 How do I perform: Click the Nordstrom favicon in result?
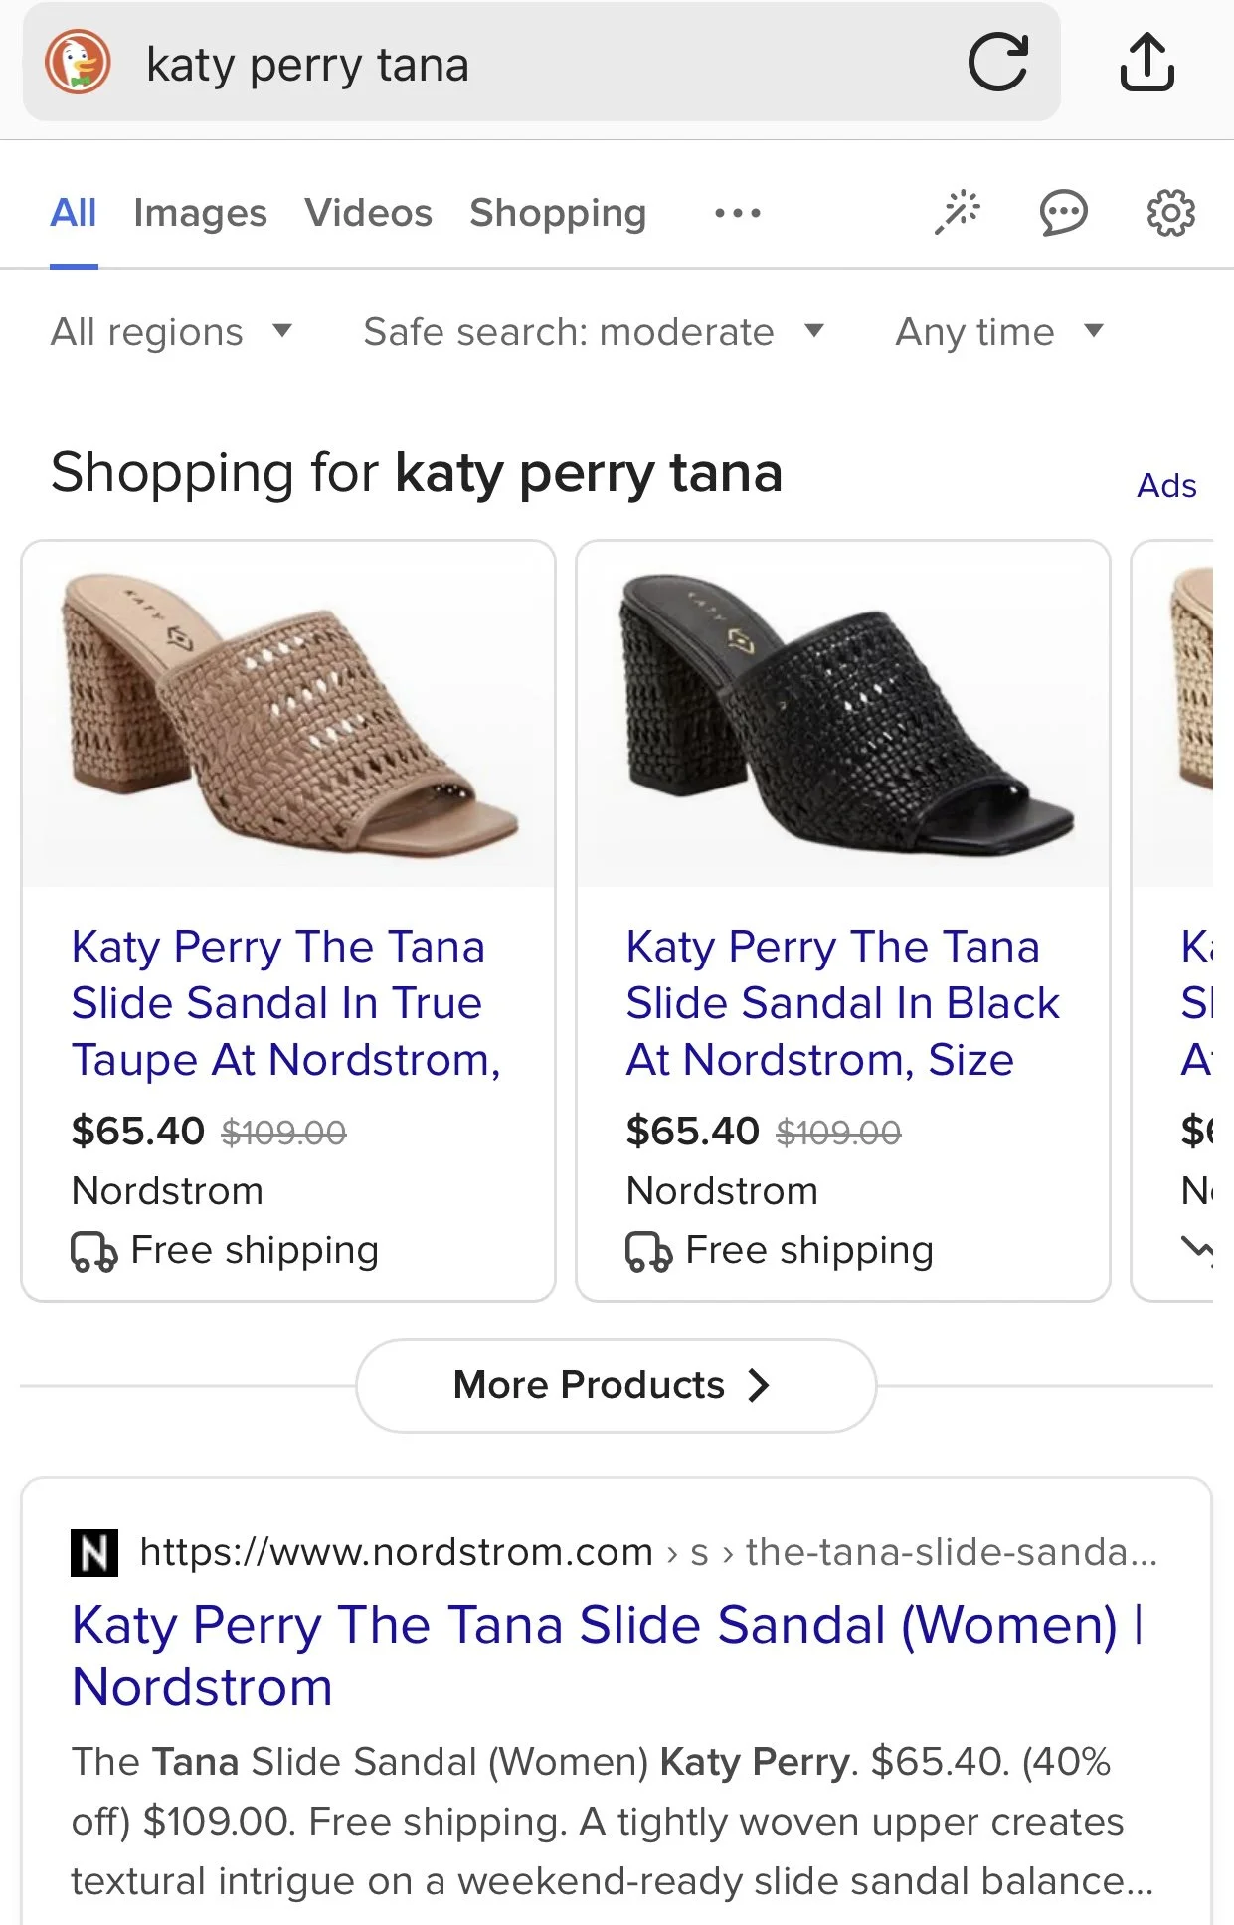pyautogui.click(x=94, y=1552)
